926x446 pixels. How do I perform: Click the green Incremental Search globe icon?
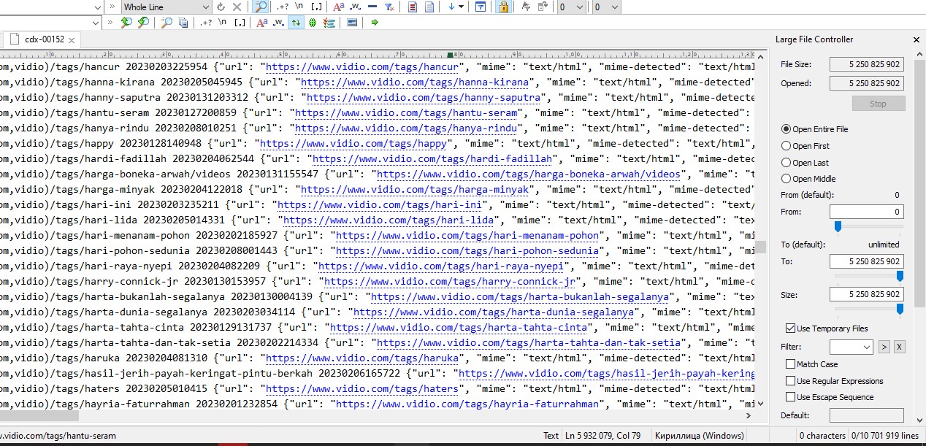tap(313, 23)
